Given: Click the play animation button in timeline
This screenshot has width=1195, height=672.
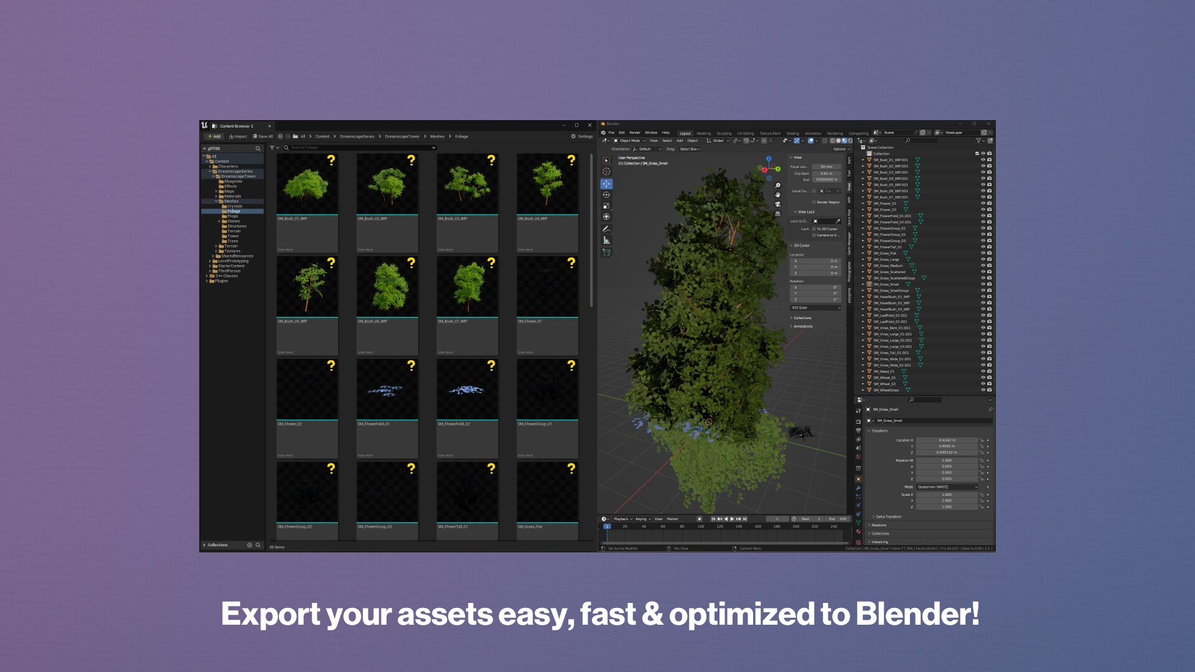Looking at the screenshot, I should [x=732, y=519].
